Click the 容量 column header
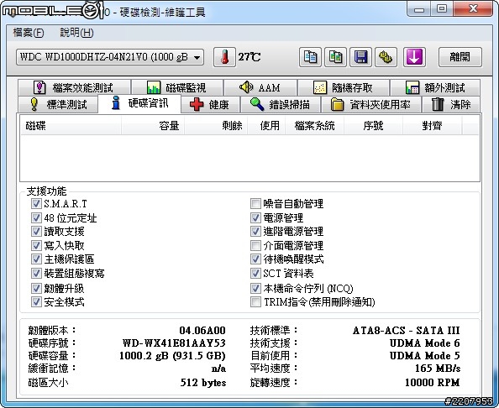This screenshot has width=499, height=408. (x=153, y=126)
